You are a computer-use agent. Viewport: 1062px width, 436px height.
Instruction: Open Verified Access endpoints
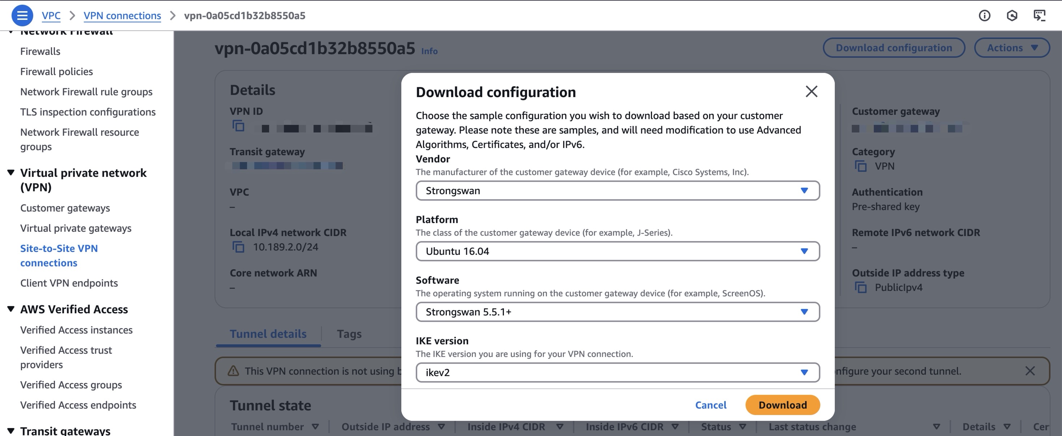(x=78, y=405)
